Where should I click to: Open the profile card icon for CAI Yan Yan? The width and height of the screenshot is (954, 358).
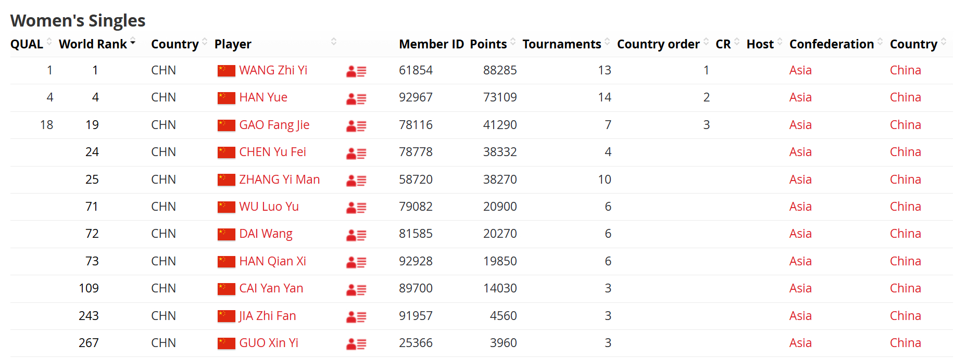click(356, 289)
